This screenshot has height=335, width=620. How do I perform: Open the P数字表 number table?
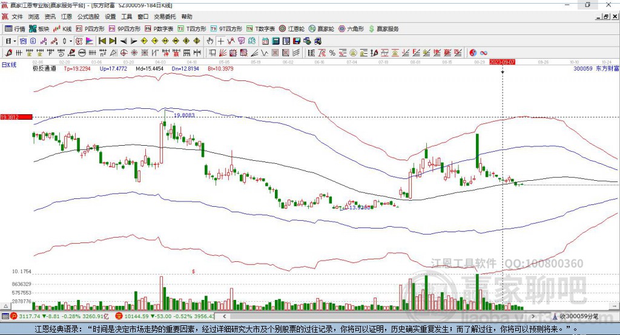159,29
